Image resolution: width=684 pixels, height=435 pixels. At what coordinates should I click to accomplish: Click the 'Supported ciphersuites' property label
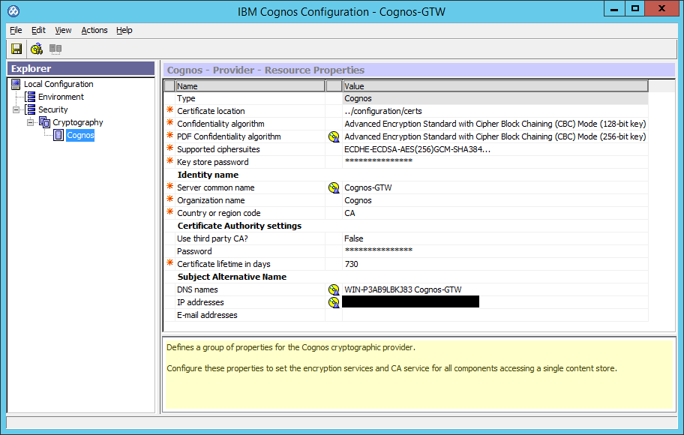coord(218,149)
